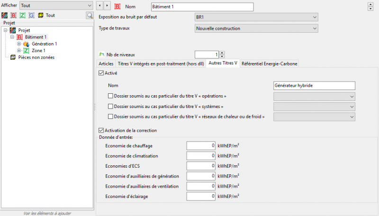The image size is (379, 216).
Task: Open Titres V intégrés en post-traitment tab
Action: tap(161, 64)
